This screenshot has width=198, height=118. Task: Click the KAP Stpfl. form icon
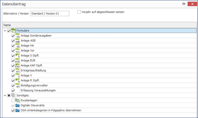pyautogui.click(x=17, y=65)
